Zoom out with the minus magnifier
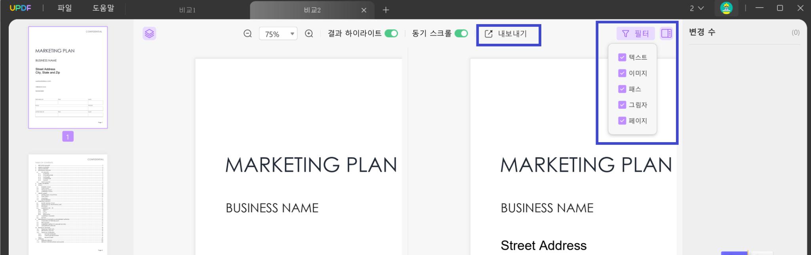Image resolution: width=811 pixels, height=255 pixels. (247, 34)
